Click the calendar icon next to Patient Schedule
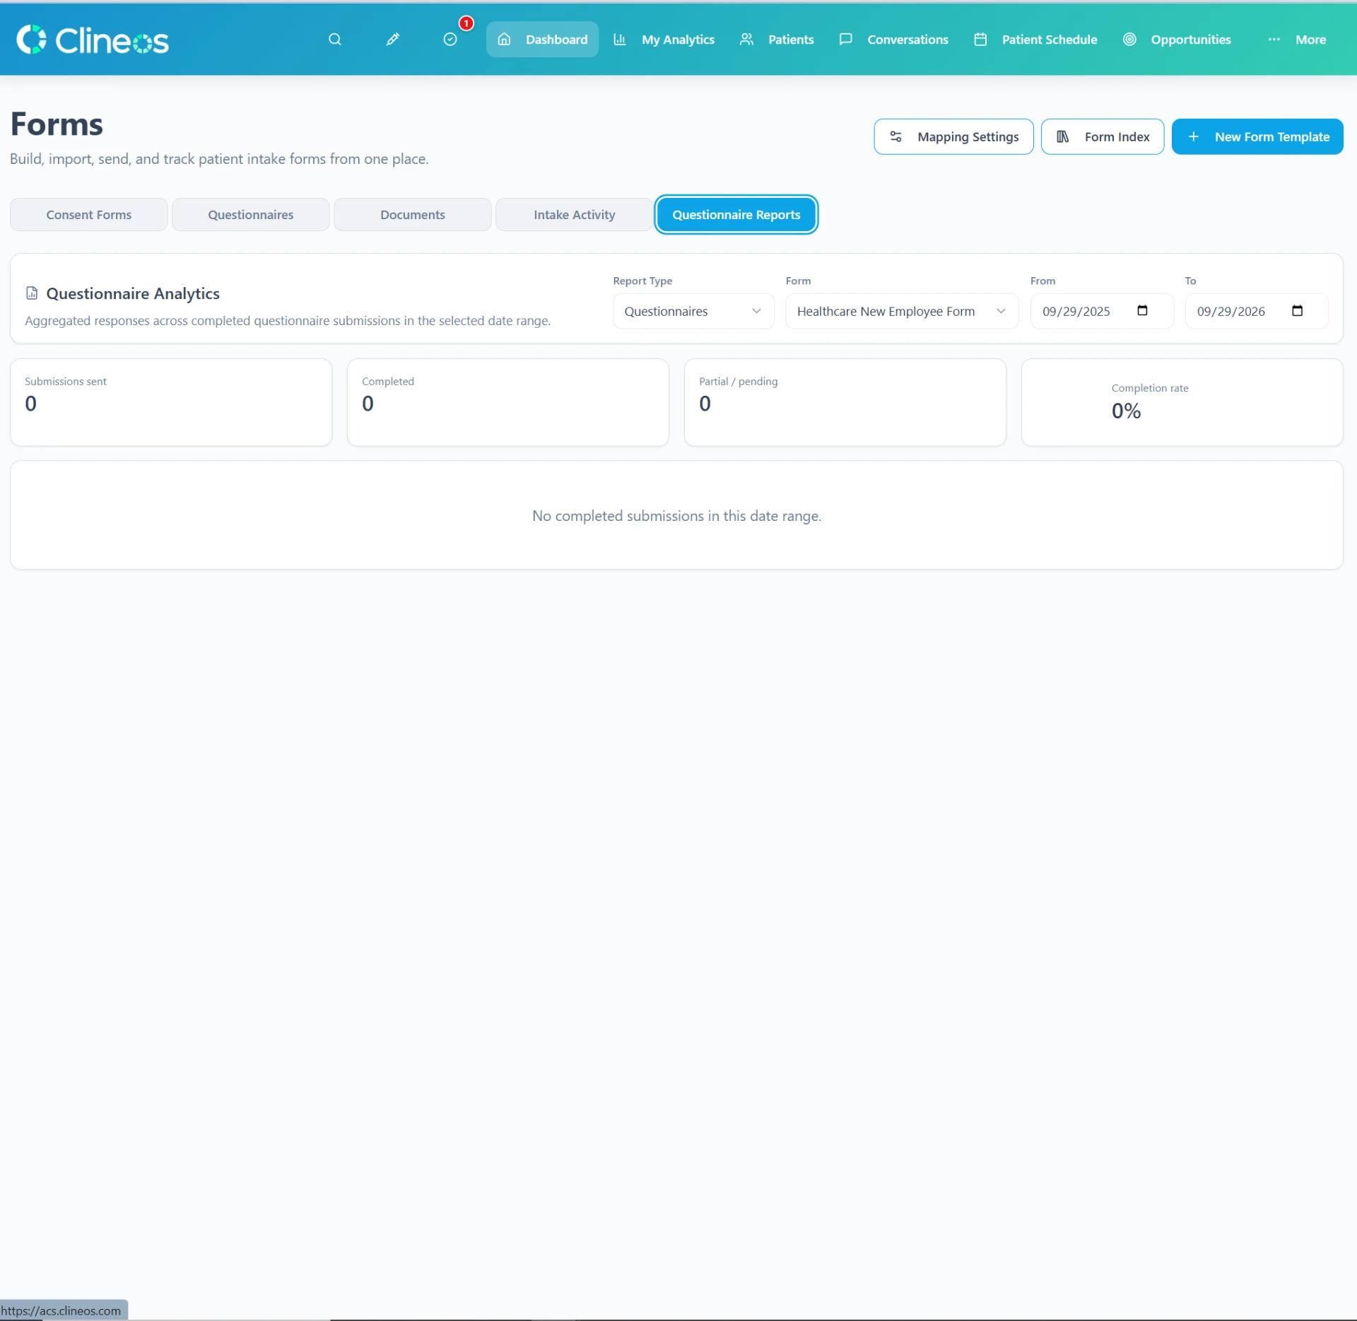1357x1321 pixels. (980, 40)
